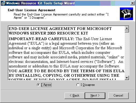The height and width of the screenshot is (103, 136).
Task: Click "amendment or addendum to this EULA" line
Action: pyautogui.click(x=64, y=66)
